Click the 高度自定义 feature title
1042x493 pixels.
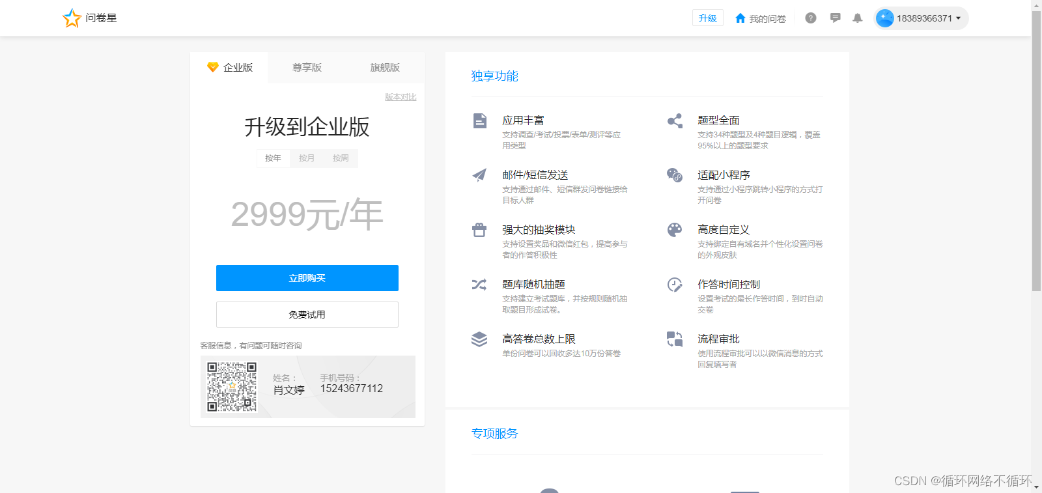724,230
